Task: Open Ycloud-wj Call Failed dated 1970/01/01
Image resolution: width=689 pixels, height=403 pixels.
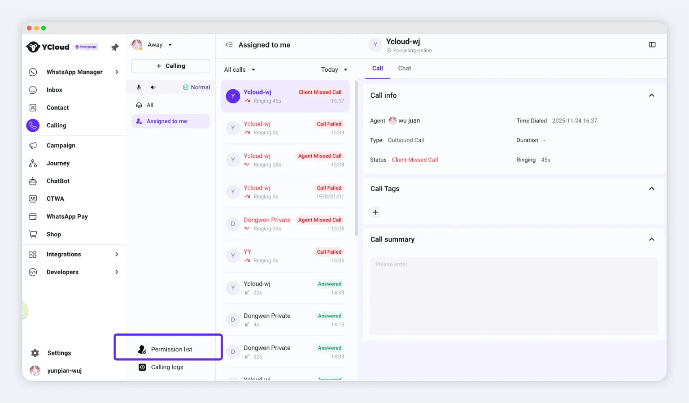Action: coord(285,192)
